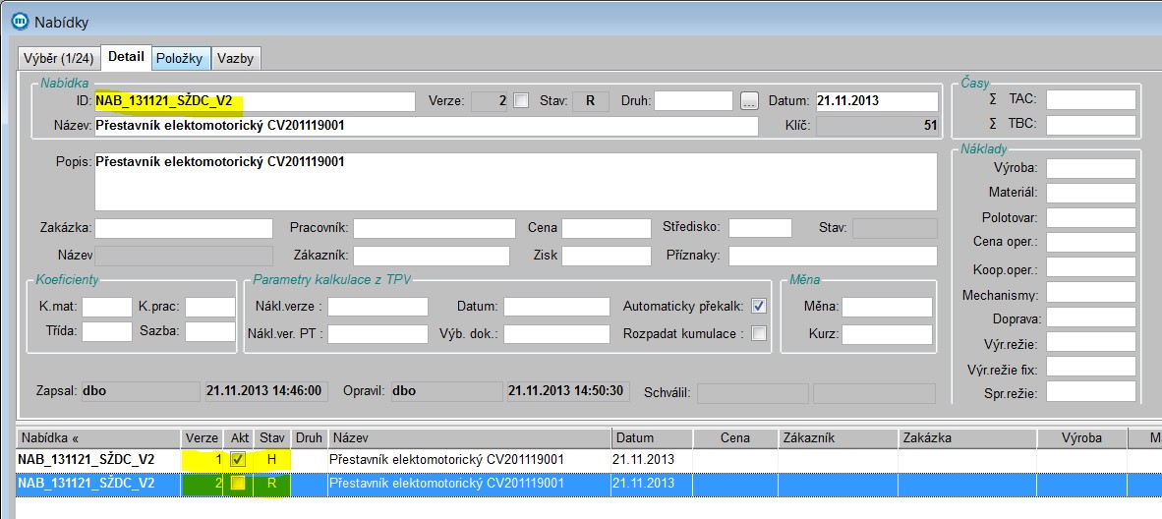Open the Položky tab
The image size is (1162, 519).
[x=179, y=58]
